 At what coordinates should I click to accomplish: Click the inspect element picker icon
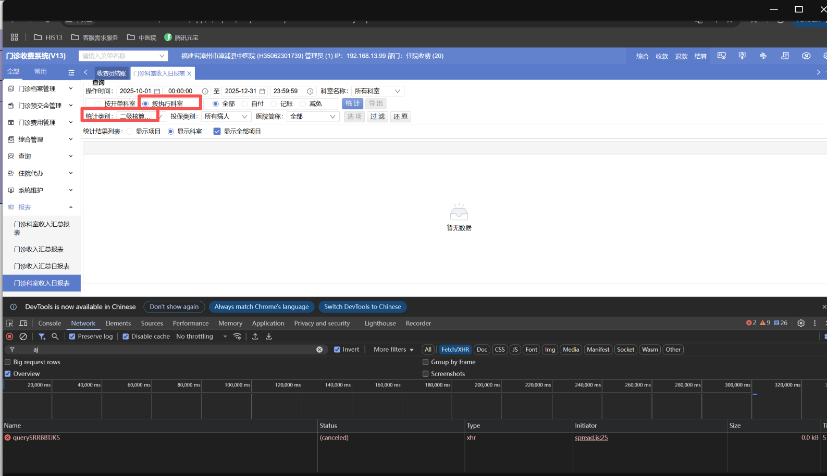(9, 323)
